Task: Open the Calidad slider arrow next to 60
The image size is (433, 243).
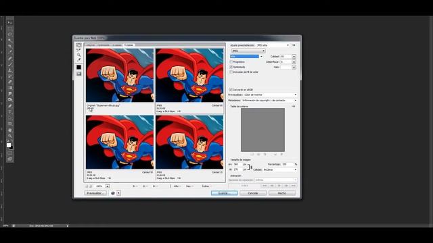Action: pyautogui.click(x=294, y=57)
